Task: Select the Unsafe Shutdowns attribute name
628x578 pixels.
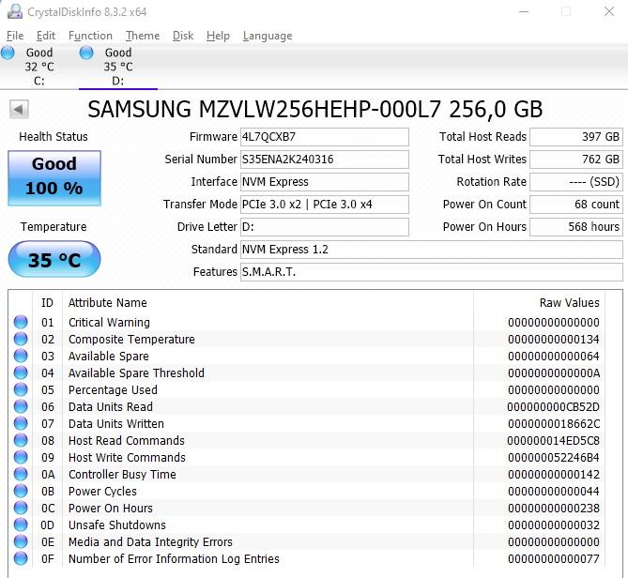Action: pos(117,525)
